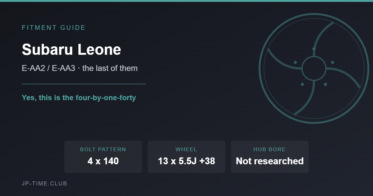Viewport: 373px width, 196px height.
Task: Click the 4 x 140 value
Action: click(103, 161)
